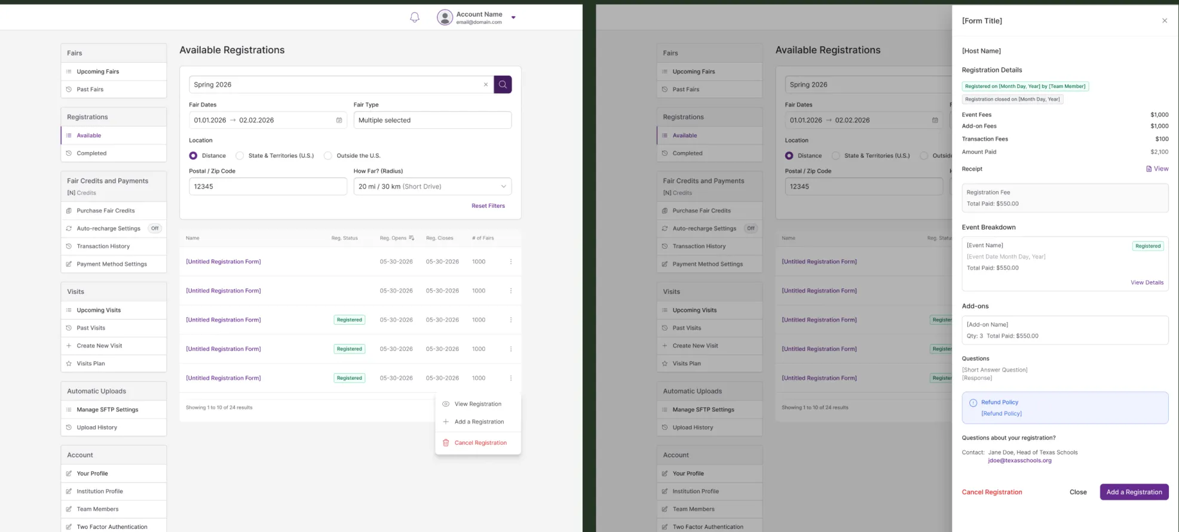Select State & Territories radio, undimmed page
Image resolution: width=1179 pixels, height=532 pixels.
coord(240,156)
